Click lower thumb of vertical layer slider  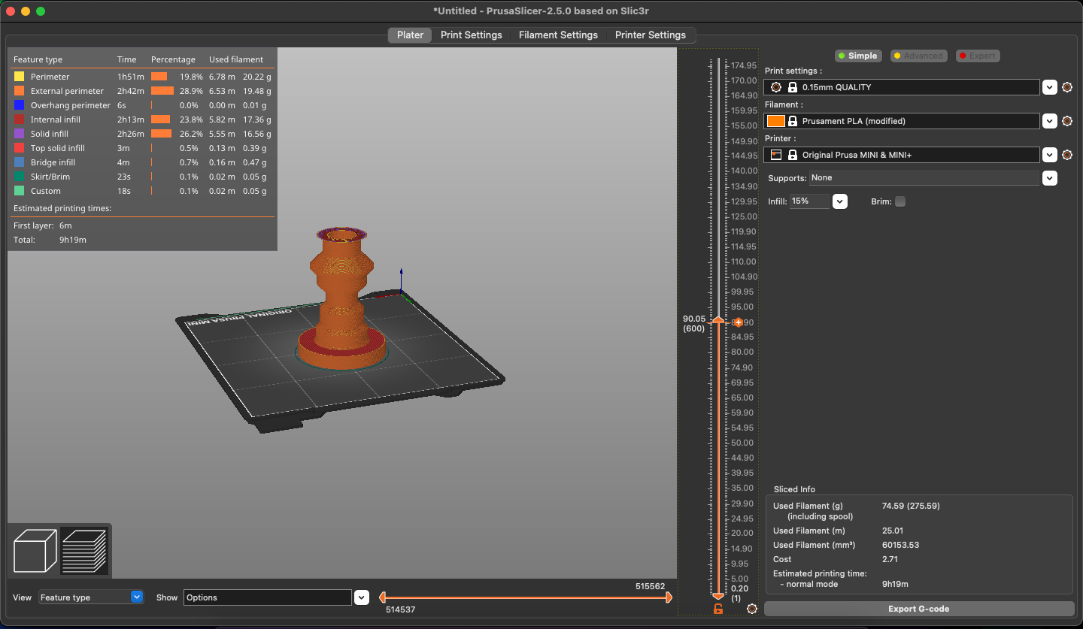click(717, 595)
